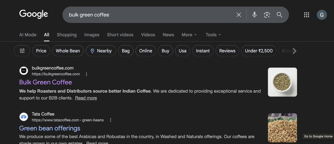Click the bulkgreencoffee.com site favicon
This screenshot has height=144, width=334.
24,71
